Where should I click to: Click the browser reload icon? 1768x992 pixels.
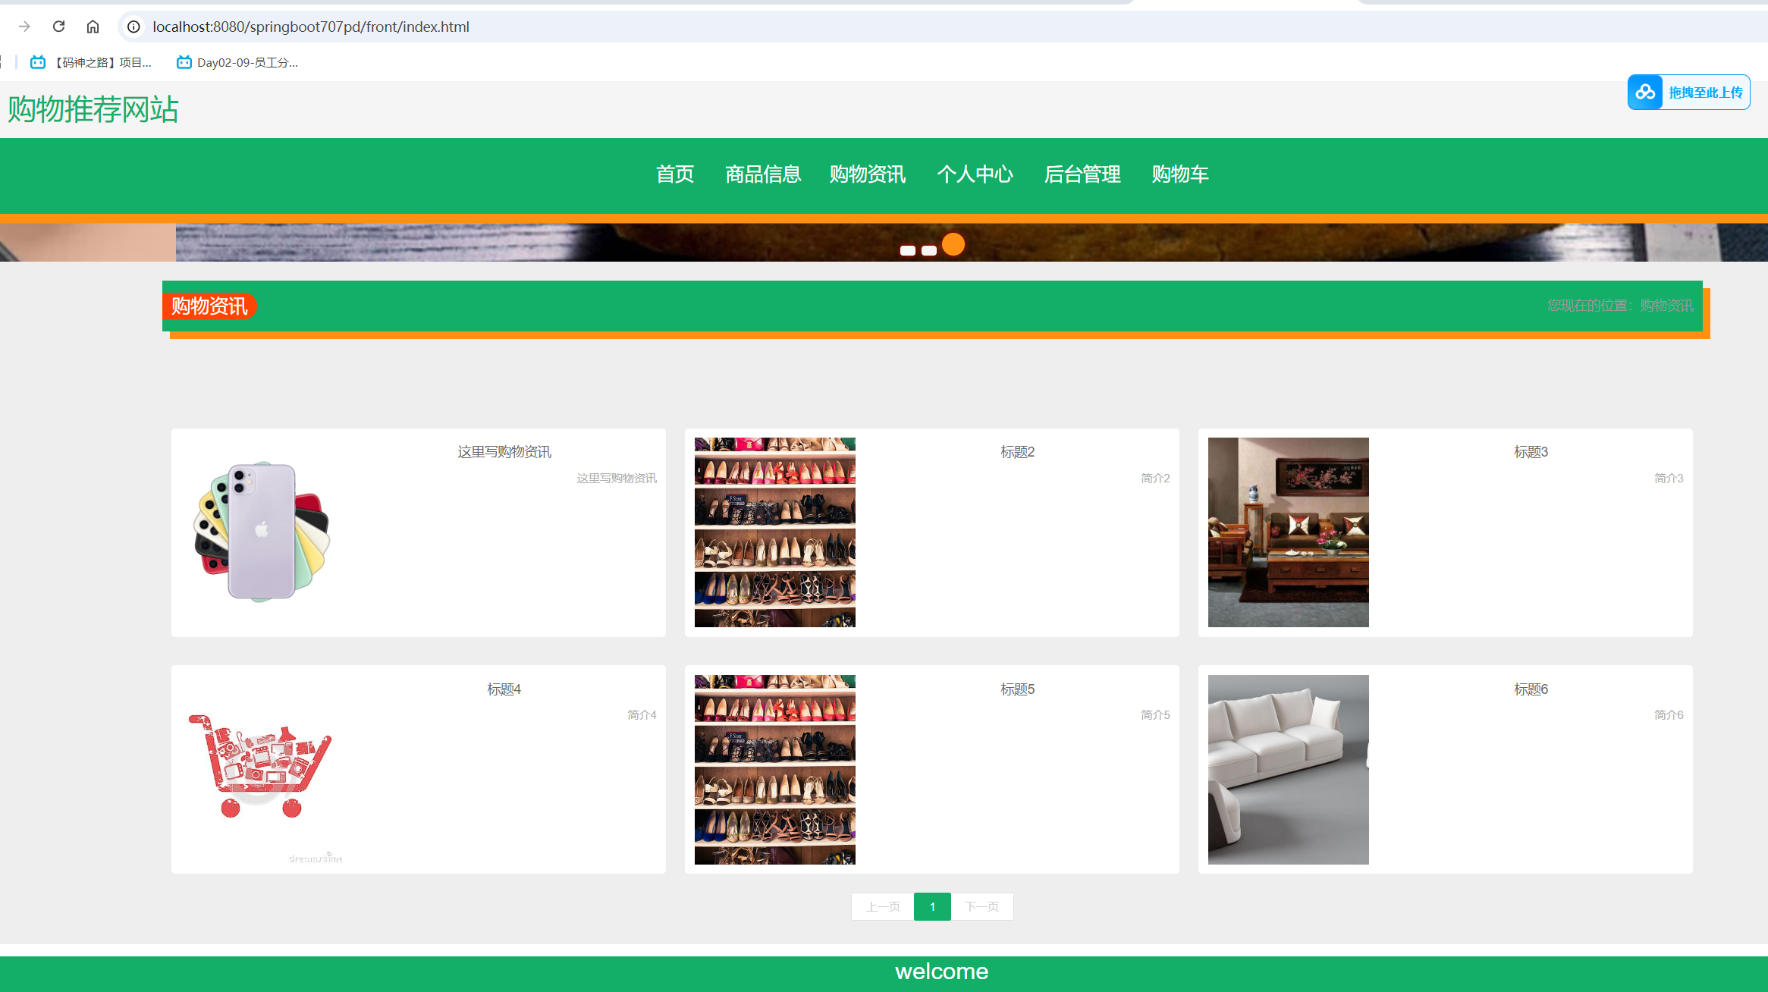(x=58, y=27)
